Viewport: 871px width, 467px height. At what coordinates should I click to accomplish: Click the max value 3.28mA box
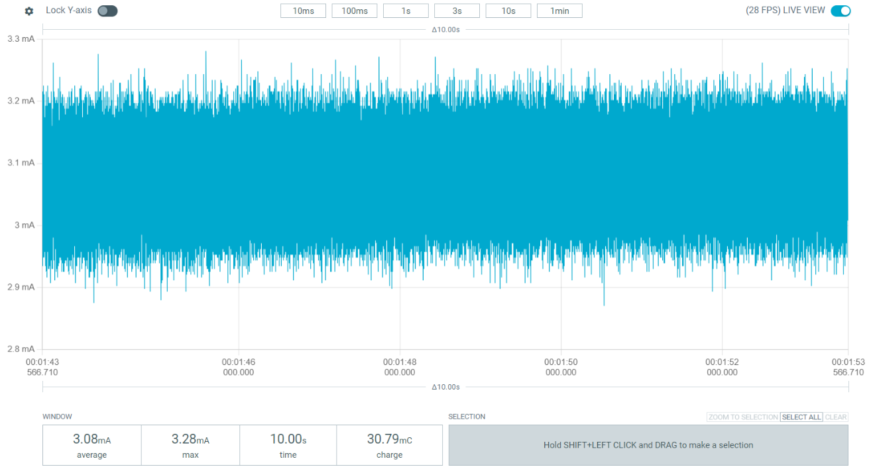pos(190,445)
